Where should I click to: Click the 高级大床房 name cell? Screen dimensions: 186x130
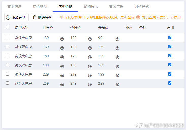(23, 56)
